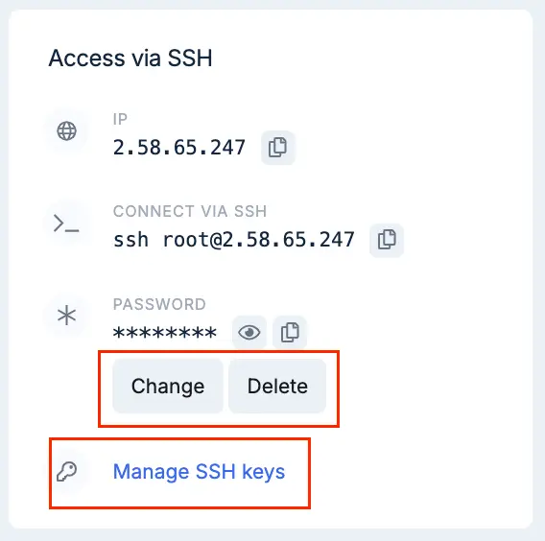545x541 pixels.
Task: Copy the hidden password to clipboard
Action: (x=290, y=333)
